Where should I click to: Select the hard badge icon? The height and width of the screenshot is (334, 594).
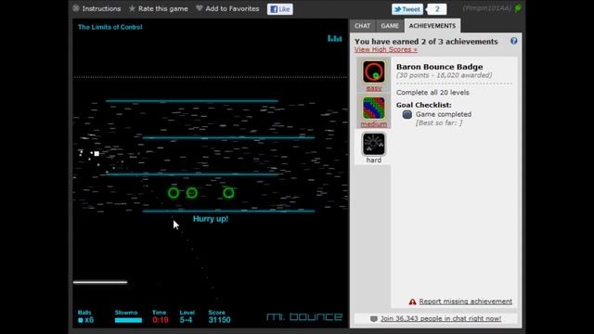(x=373, y=144)
